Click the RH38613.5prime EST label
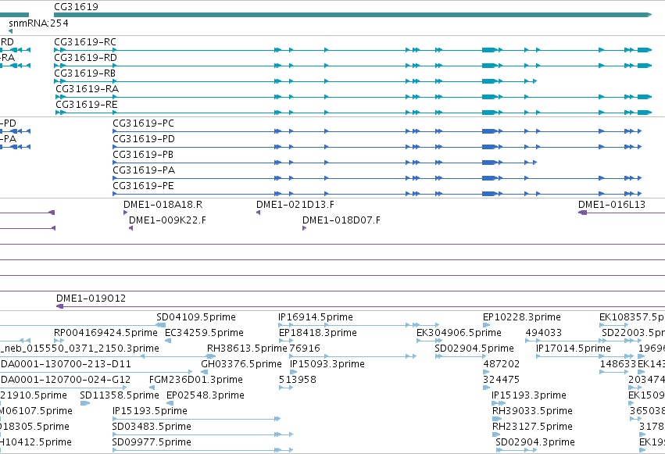Viewport: 665px width, 454px height. click(x=247, y=349)
